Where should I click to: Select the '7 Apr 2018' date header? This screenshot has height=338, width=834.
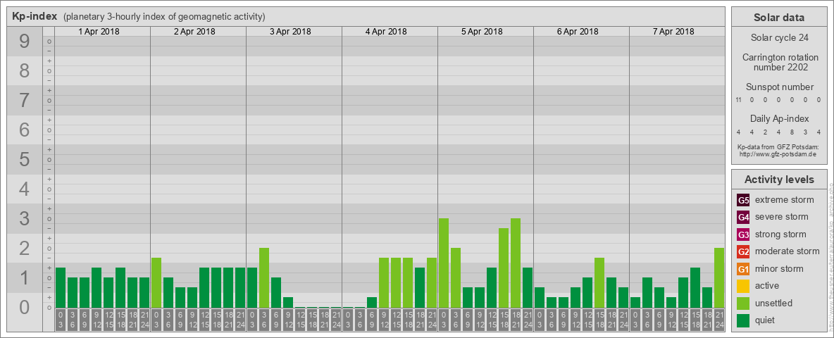[673, 32]
